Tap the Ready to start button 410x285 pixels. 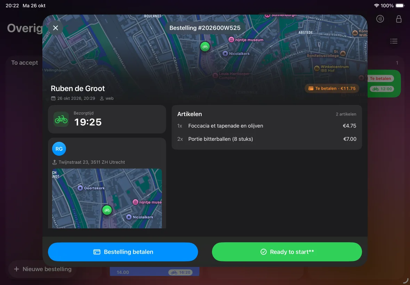(x=287, y=252)
